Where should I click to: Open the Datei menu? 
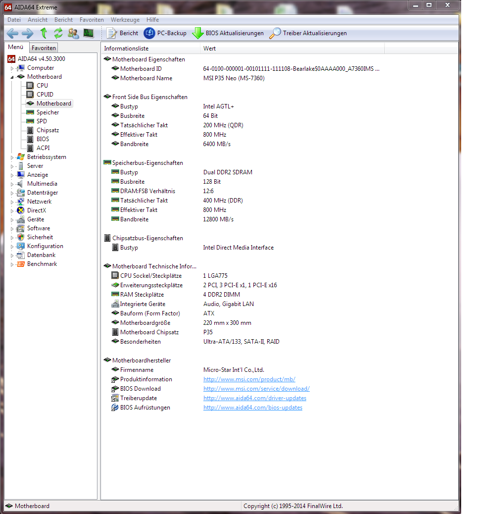pyautogui.click(x=14, y=20)
